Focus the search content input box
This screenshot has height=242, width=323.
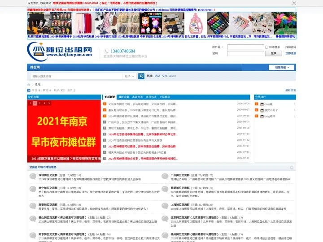click(76, 76)
